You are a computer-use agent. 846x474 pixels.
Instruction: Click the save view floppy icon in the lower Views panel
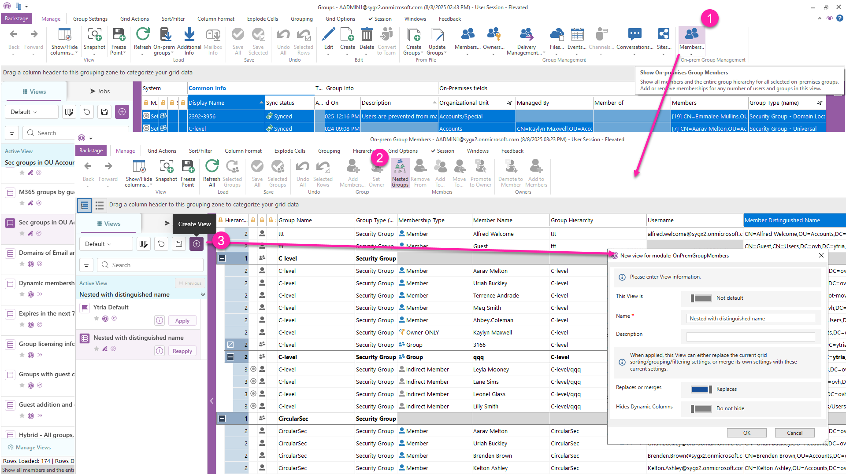[179, 244]
